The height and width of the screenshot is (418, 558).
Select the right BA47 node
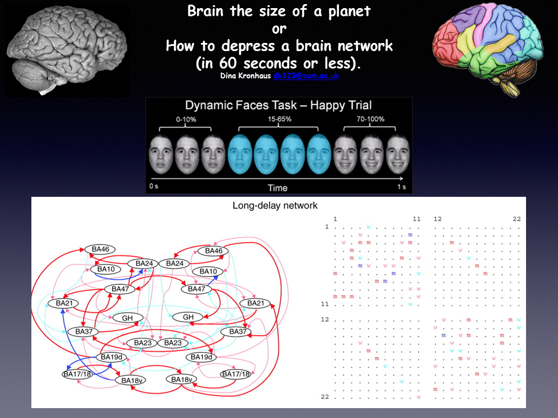click(x=196, y=289)
